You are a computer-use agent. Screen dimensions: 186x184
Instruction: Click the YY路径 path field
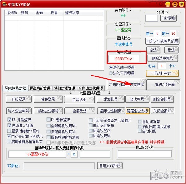point(59,166)
